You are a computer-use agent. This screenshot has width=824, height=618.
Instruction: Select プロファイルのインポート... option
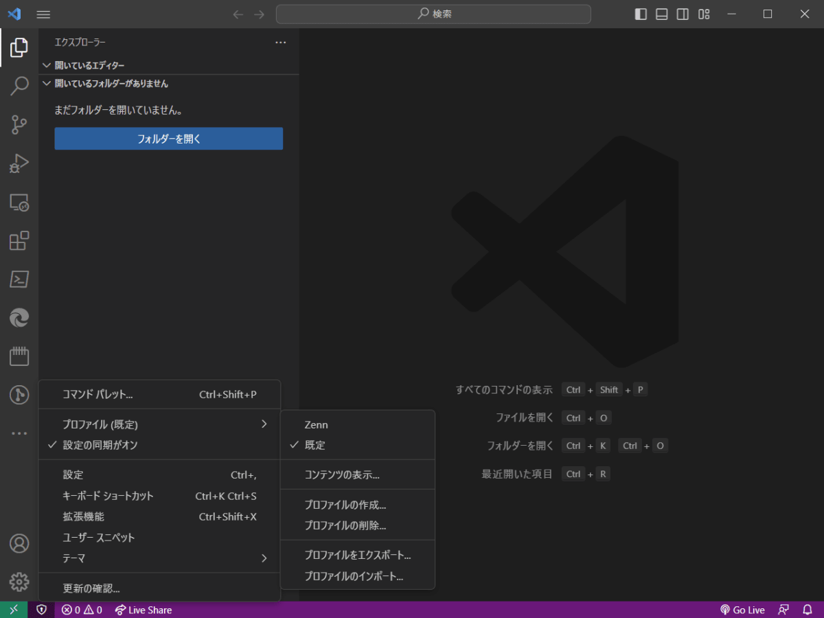[x=358, y=576]
